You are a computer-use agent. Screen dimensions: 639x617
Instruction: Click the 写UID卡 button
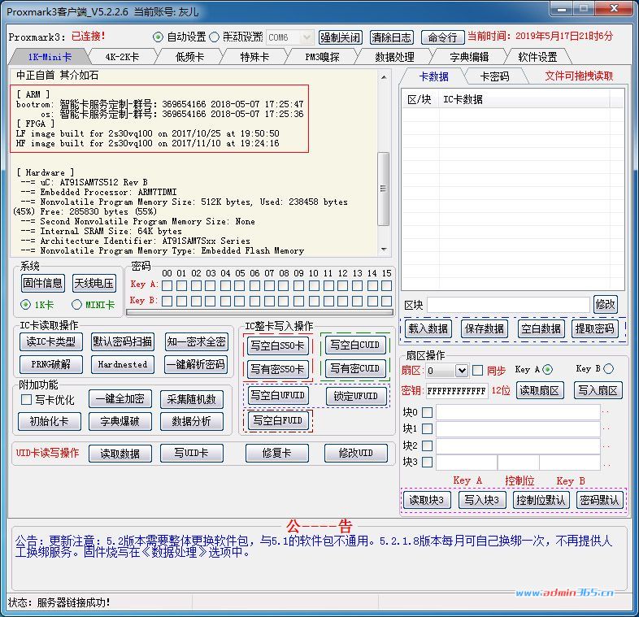[192, 453]
